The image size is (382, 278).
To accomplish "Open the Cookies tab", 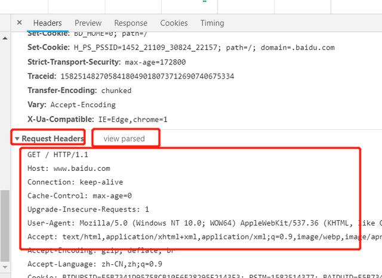I will [x=174, y=23].
